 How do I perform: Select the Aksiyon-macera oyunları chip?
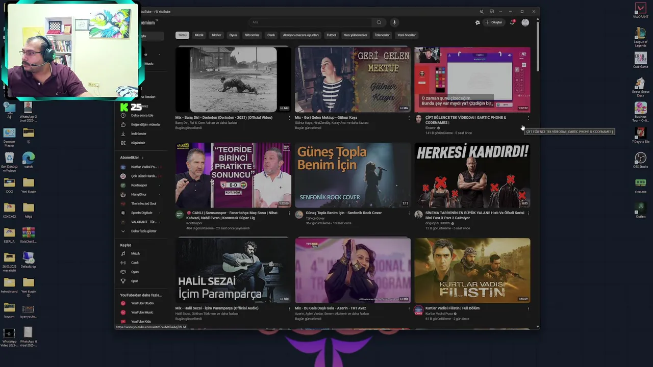coord(300,35)
